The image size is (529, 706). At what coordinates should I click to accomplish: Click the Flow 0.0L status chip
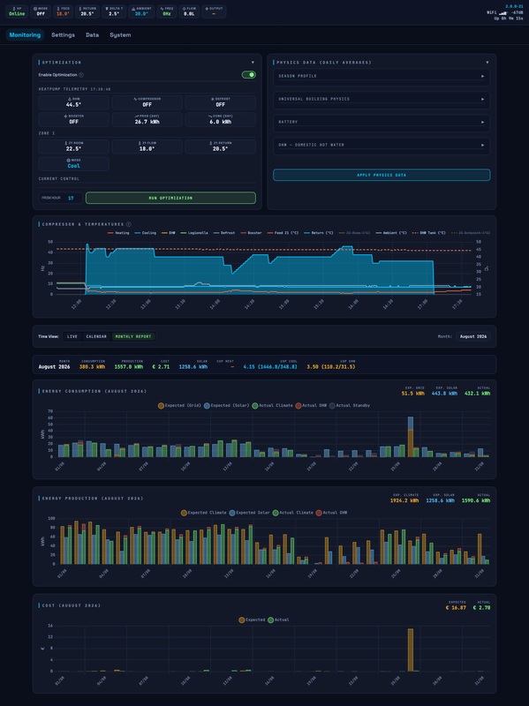point(189,11)
